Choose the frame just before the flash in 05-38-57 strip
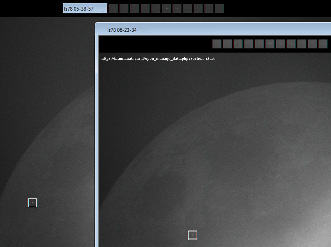The image size is (331, 247). [156, 9]
